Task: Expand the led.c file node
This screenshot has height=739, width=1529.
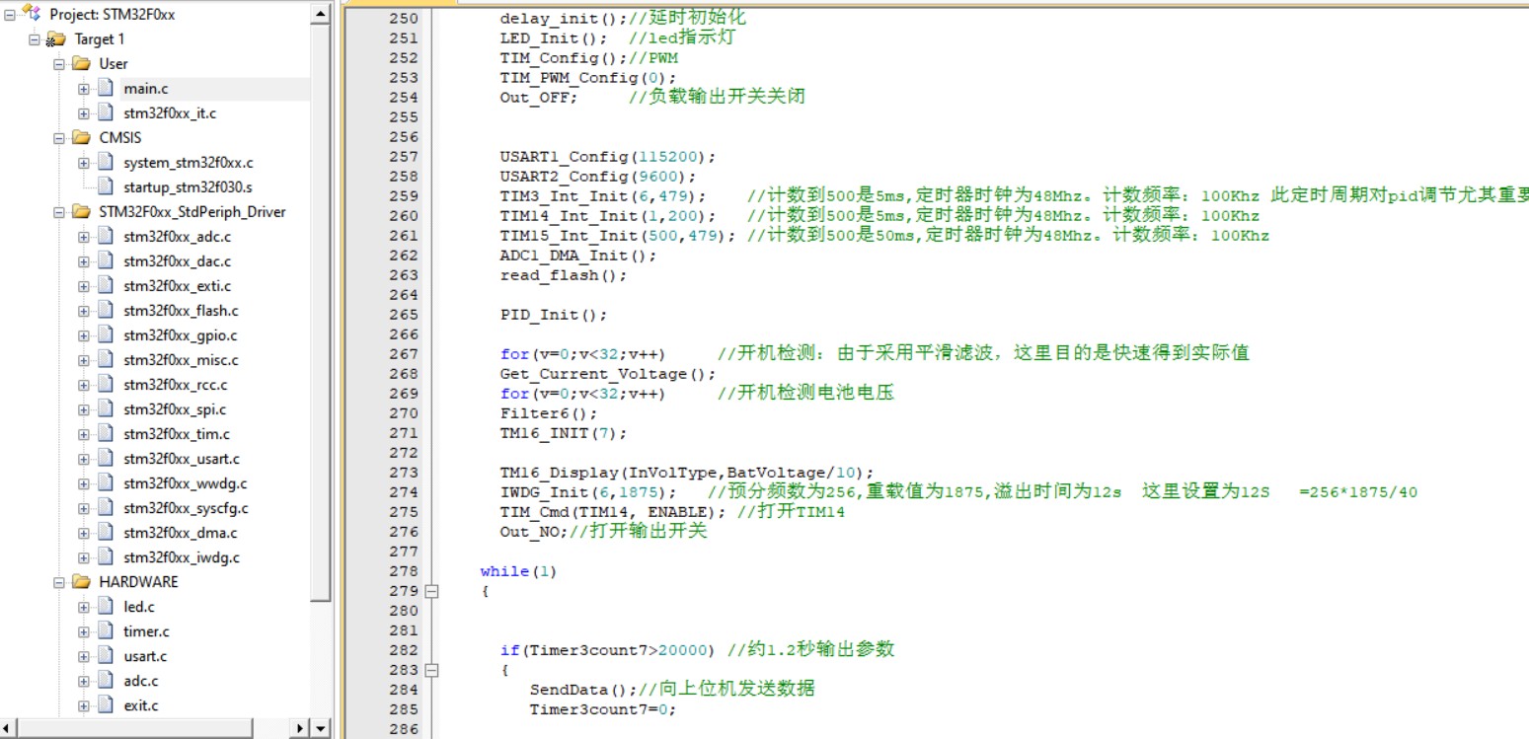Action: click(84, 607)
